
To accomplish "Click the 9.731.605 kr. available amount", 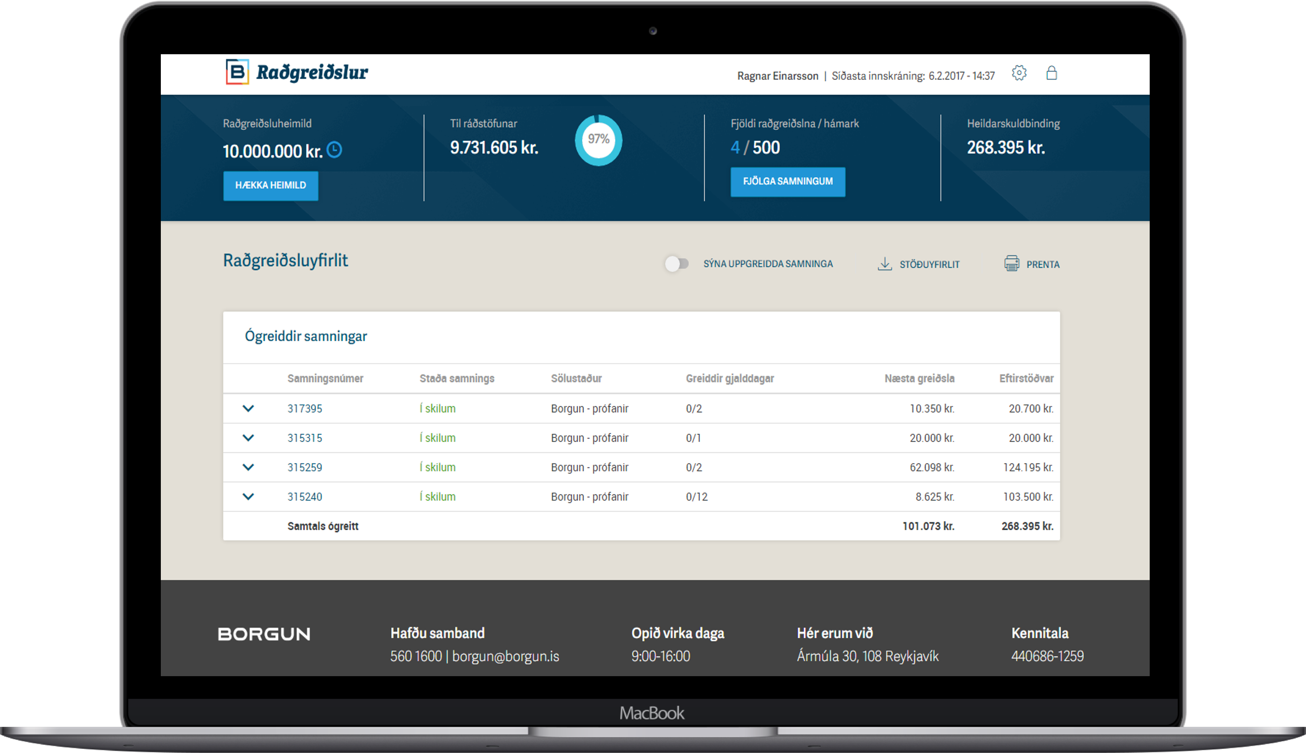I will click(x=494, y=148).
